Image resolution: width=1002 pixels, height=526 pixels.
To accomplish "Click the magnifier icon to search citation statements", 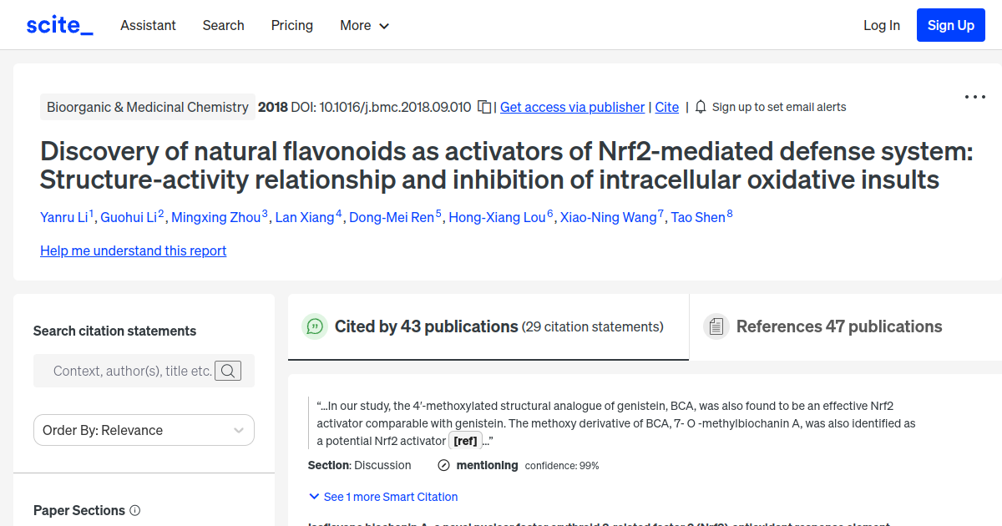I will (x=227, y=371).
